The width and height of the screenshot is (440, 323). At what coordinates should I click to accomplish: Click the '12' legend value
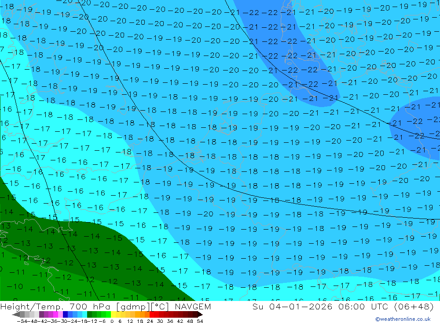(130, 321)
